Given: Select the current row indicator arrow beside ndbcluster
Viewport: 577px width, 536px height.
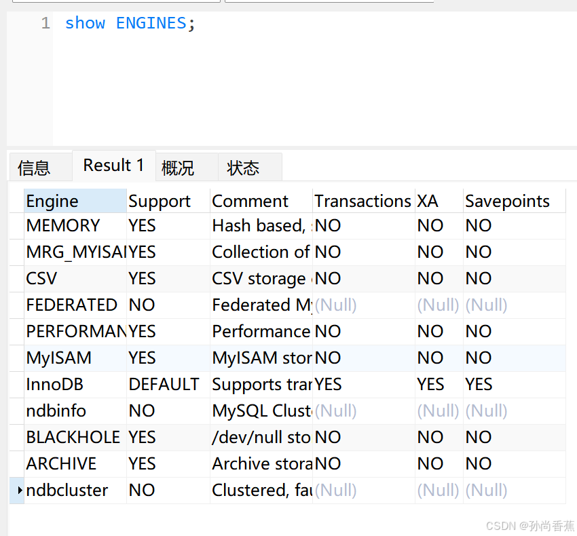Looking at the screenshot, I should coord(20,490).
